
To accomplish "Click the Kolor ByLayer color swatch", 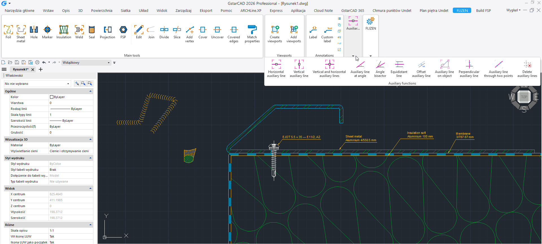I will 52,97.
